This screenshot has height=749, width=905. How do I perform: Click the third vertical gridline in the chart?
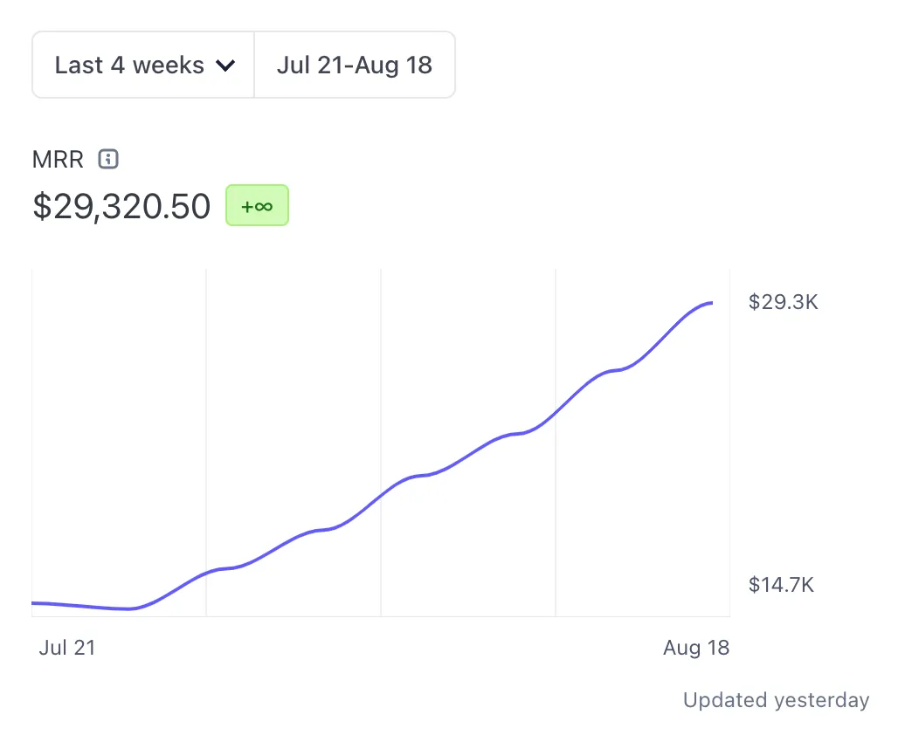(556, 349)
